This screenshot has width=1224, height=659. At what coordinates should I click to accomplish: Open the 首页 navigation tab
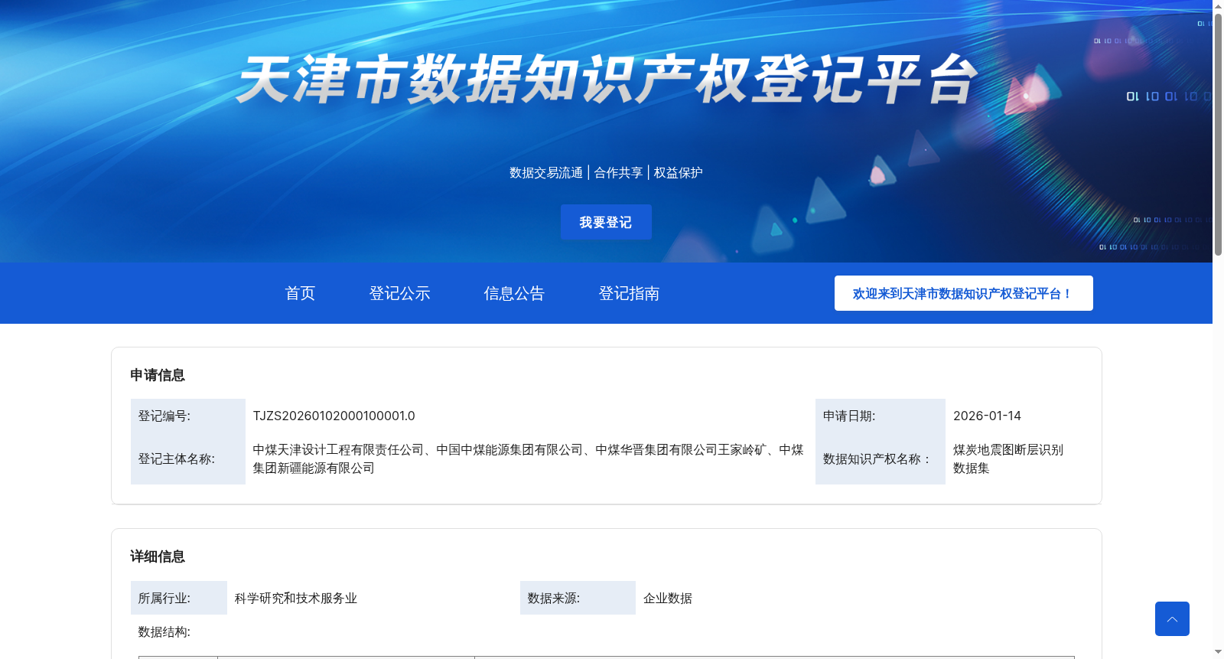300,293
